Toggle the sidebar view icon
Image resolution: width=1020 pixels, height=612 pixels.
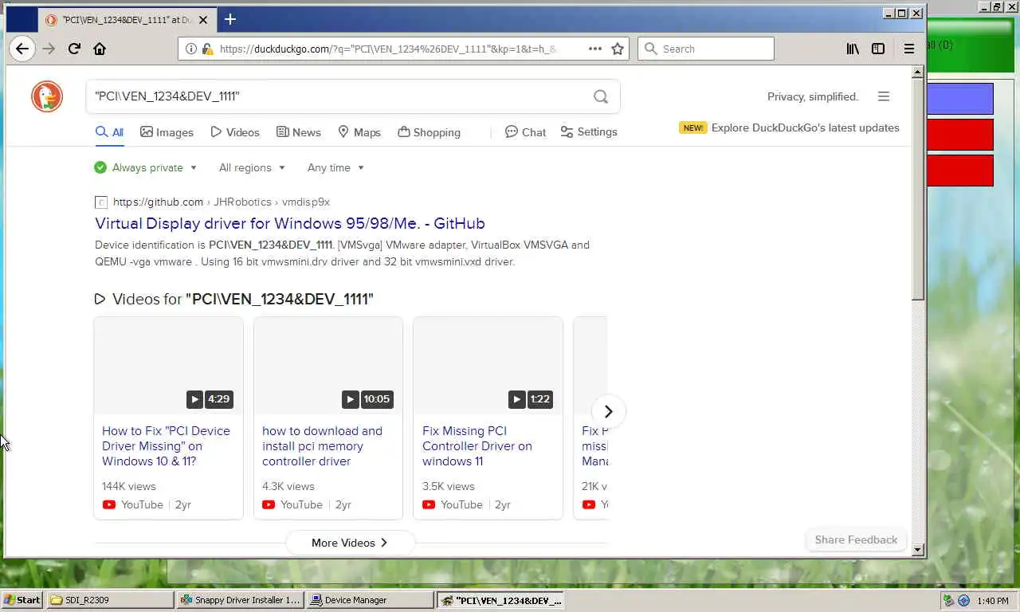(x=878, y=49)
